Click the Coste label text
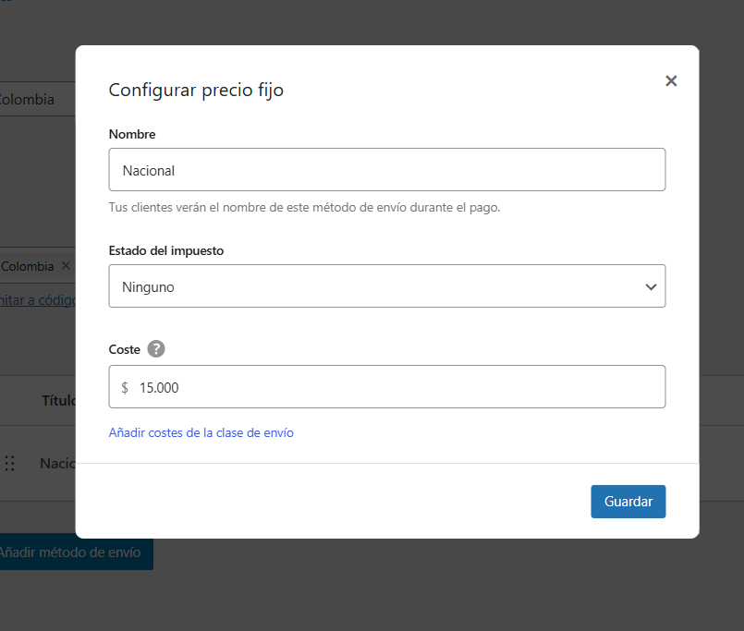744x631 pixels. click(x=125, y=349)
